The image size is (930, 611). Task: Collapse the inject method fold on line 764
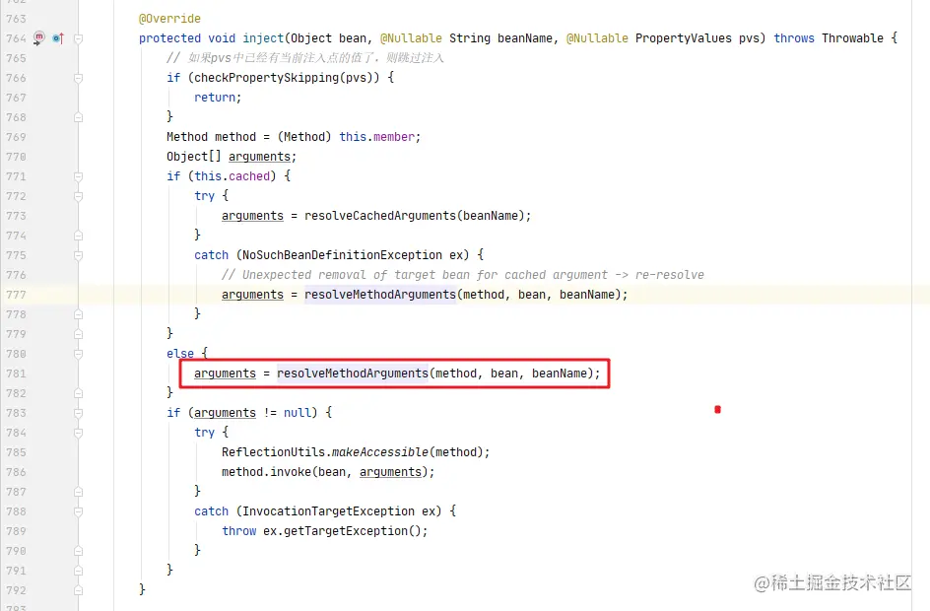78,38
